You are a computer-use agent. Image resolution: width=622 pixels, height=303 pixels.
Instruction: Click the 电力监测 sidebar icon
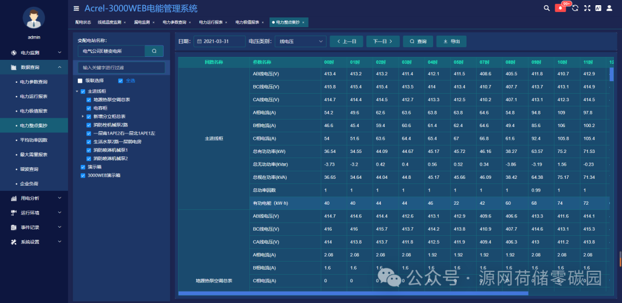point(13,52)
